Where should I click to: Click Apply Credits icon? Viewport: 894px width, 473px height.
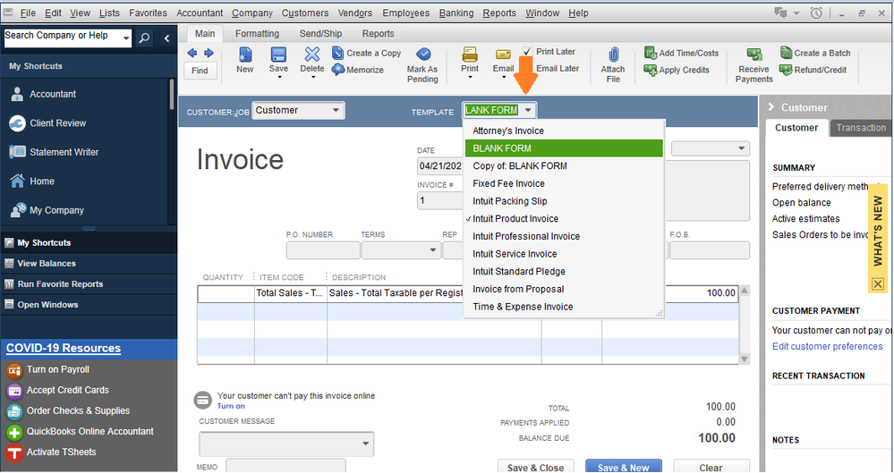(x=651, y=70)
